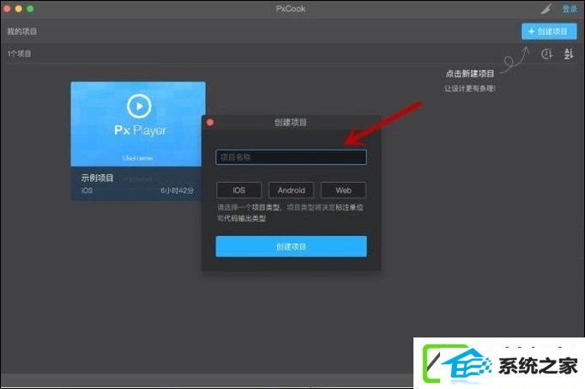The image size is (585, 389).
Task: Click the 6小时42分 timestamp on the project card
Action: tap(178, 191)
